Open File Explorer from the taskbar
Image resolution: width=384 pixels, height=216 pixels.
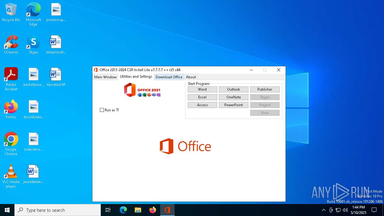tap(138, 210)
